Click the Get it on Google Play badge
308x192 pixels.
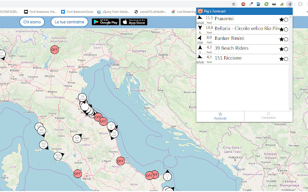click(105, 22)
